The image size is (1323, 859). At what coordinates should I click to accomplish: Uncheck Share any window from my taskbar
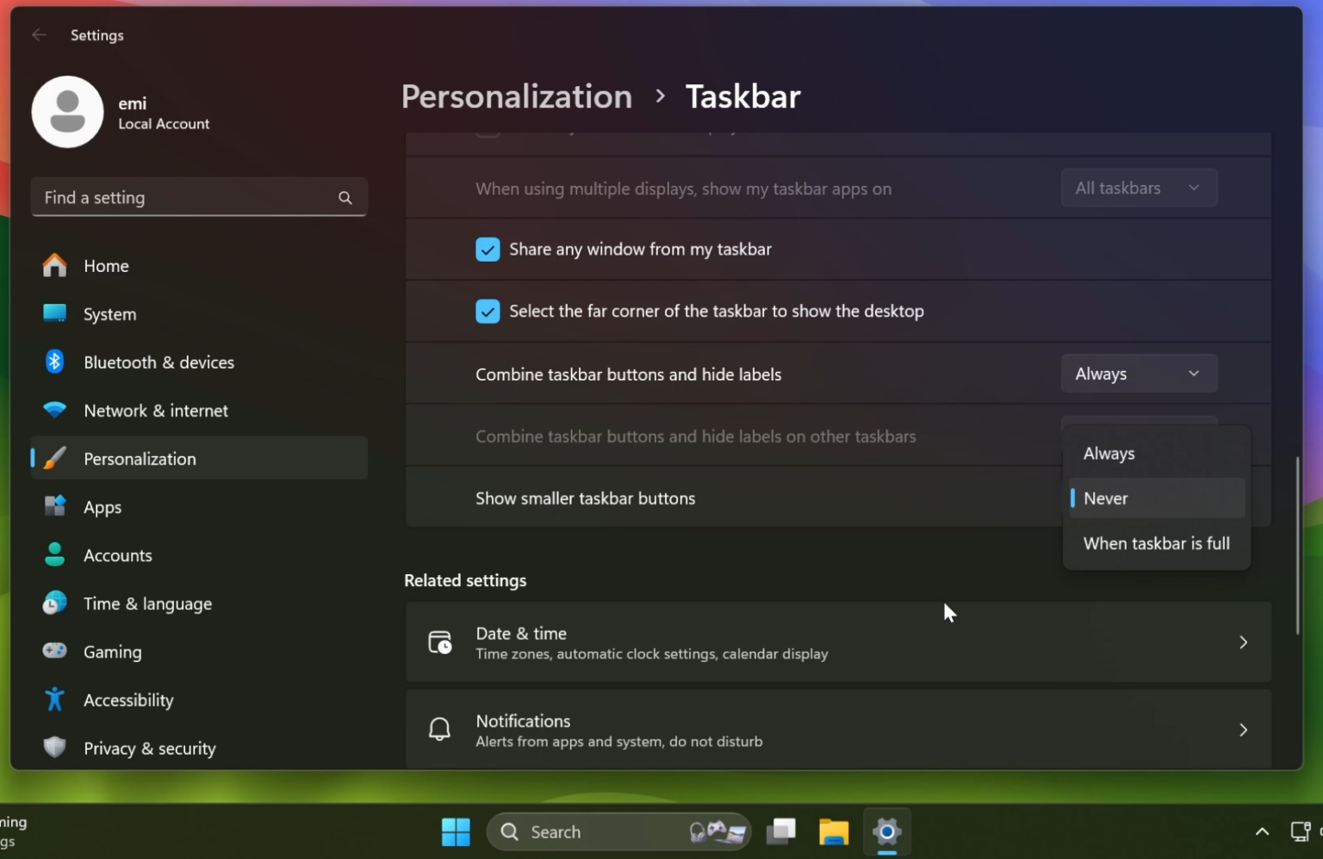(x=488, y=249)
